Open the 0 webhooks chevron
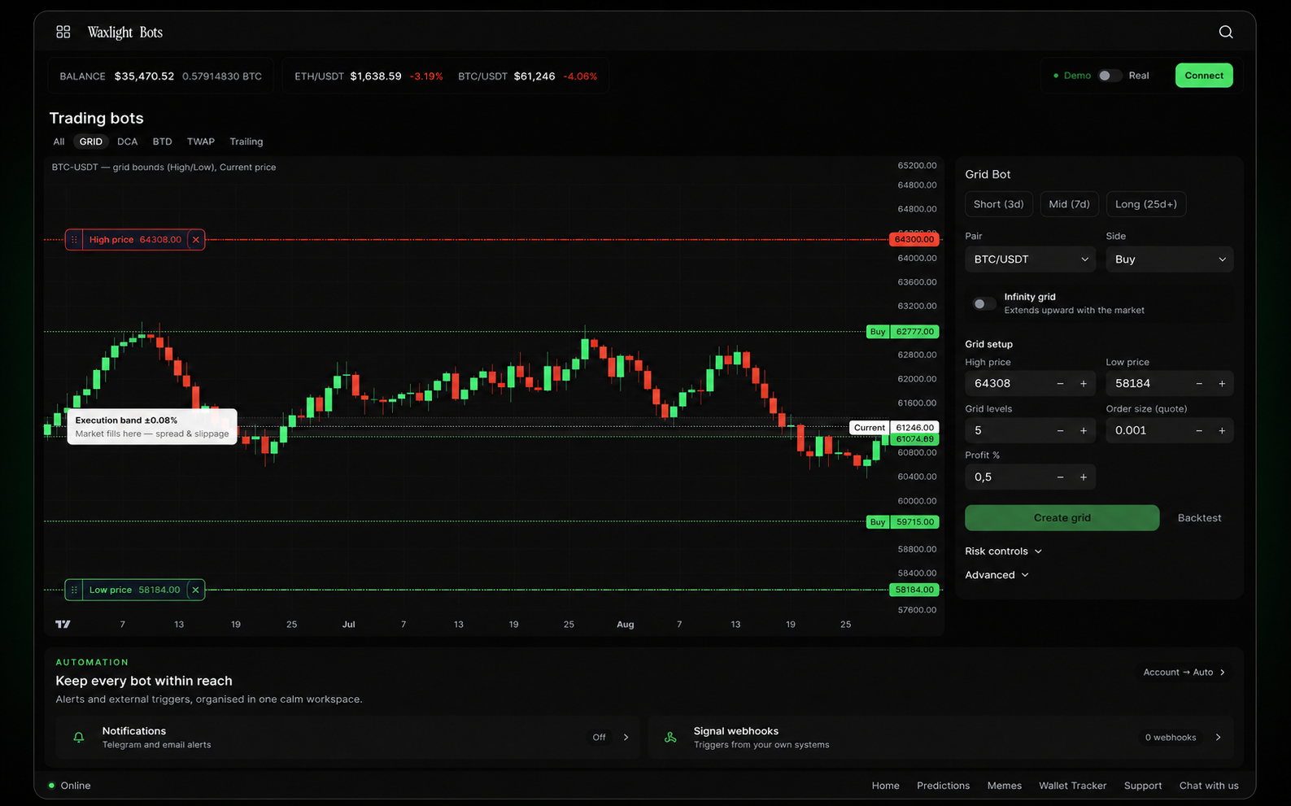This screenshot has height=806, width=1291. (1218, 737)
